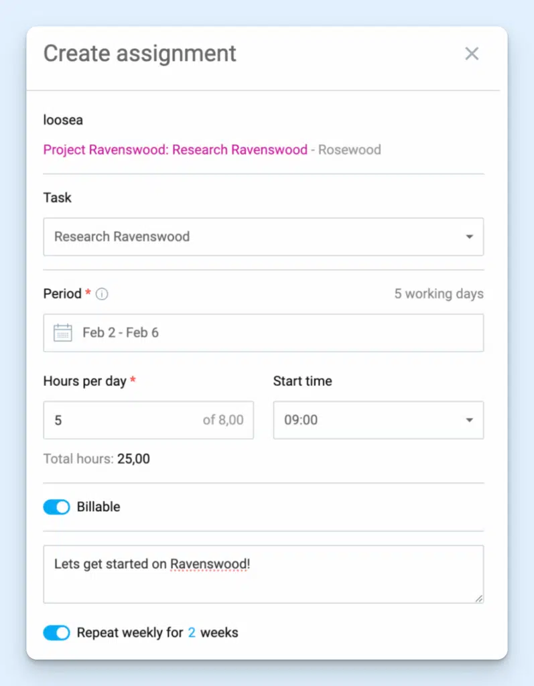
Task: Click the underlined Ravenswood word in the note
Action: [208, 564]
